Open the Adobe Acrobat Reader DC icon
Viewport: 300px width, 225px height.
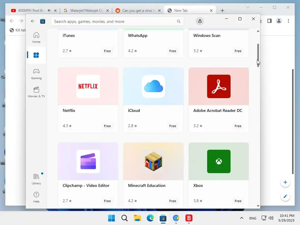click(219, 86)
